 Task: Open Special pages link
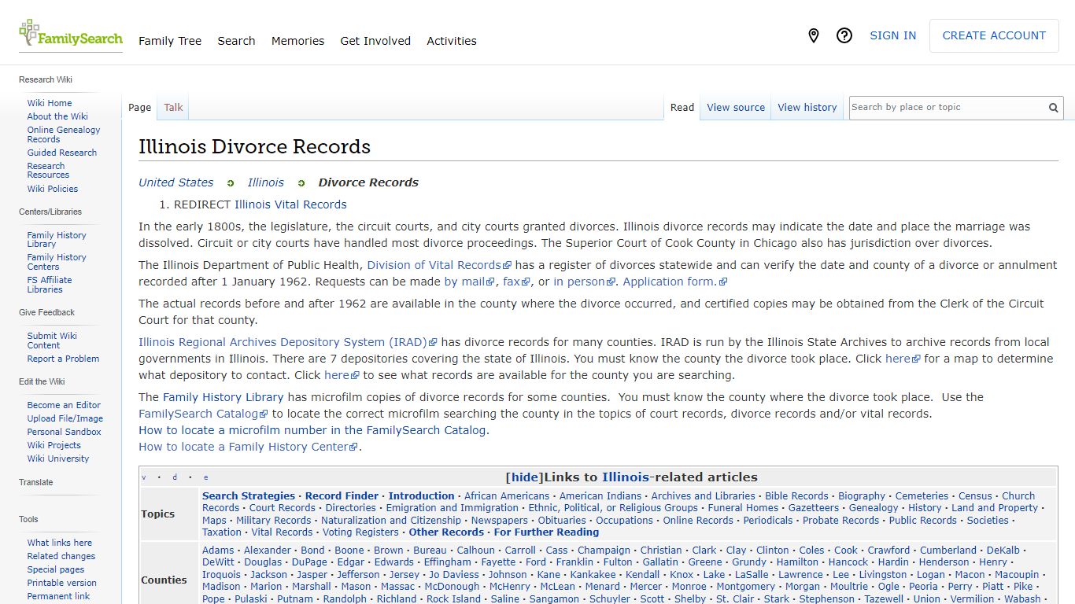point(56,569)
